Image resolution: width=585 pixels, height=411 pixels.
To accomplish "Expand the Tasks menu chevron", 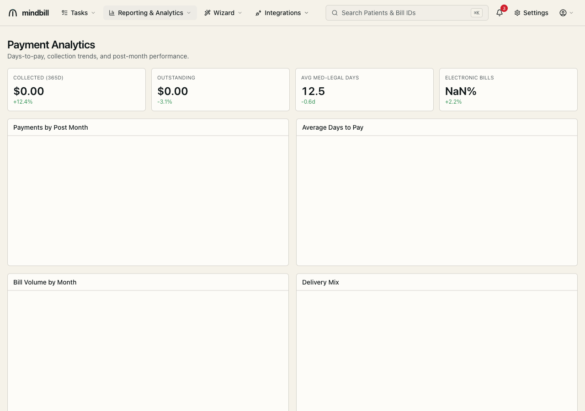I will pos(93,13).
